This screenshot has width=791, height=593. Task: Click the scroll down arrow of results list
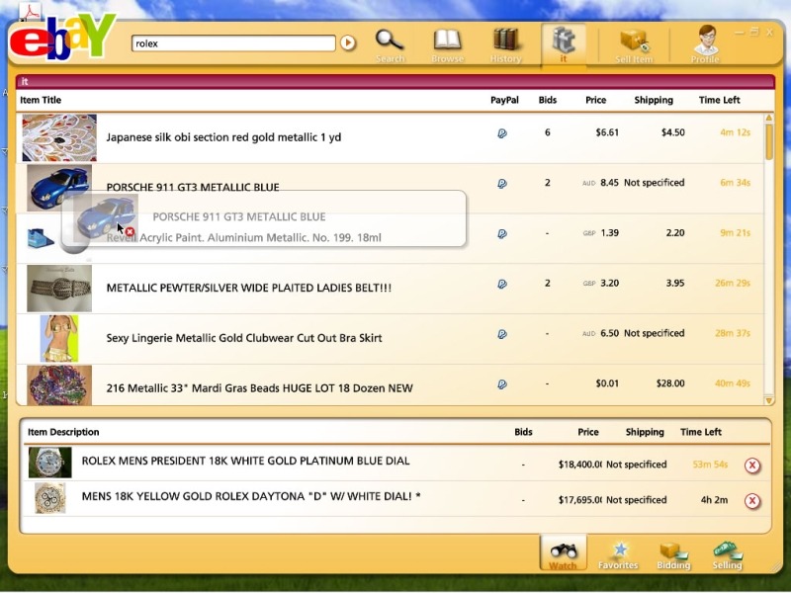tap(769, 400)
